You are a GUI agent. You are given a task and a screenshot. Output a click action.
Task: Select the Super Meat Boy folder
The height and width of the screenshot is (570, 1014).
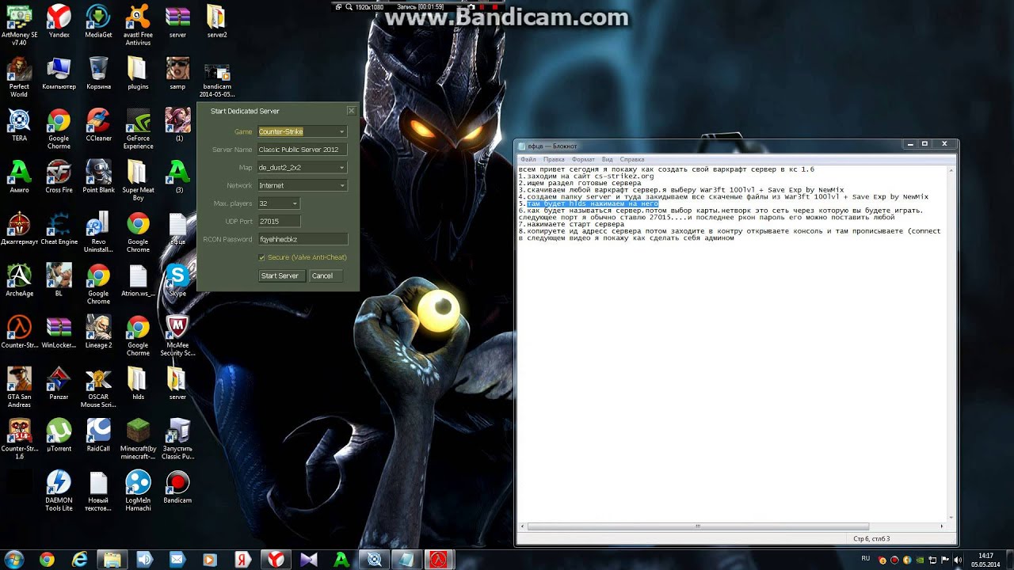tap(138, 180)
